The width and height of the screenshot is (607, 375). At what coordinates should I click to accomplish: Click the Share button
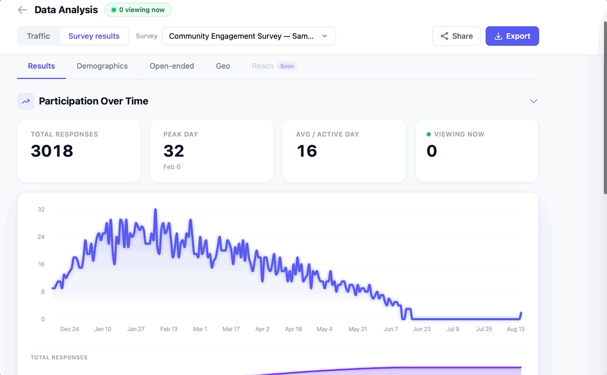[456, 36]
